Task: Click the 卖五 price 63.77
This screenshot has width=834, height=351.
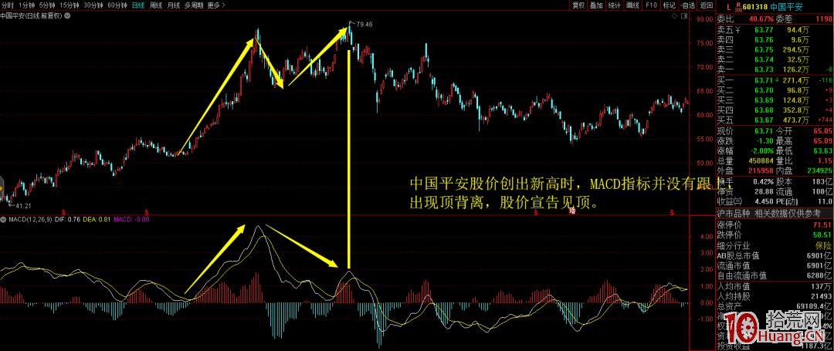Action: (763, 29)
